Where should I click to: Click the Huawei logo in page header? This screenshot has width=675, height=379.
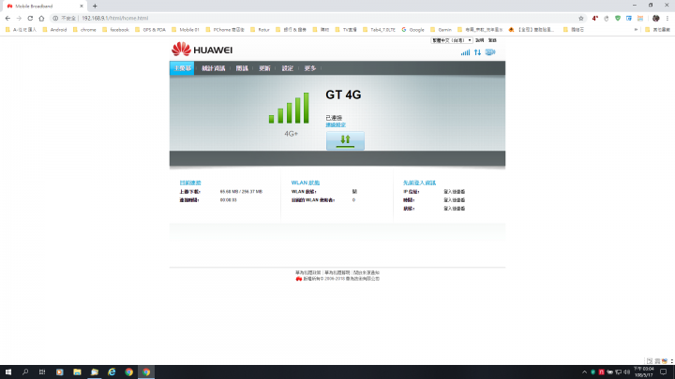202,50
